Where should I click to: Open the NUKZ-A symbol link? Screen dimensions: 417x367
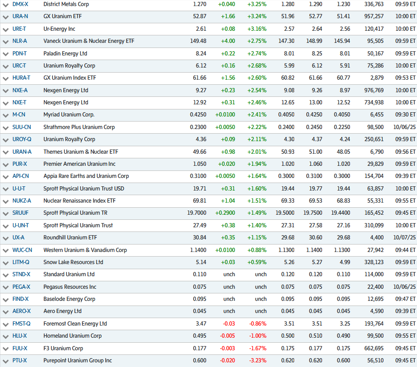pos(21,201)
